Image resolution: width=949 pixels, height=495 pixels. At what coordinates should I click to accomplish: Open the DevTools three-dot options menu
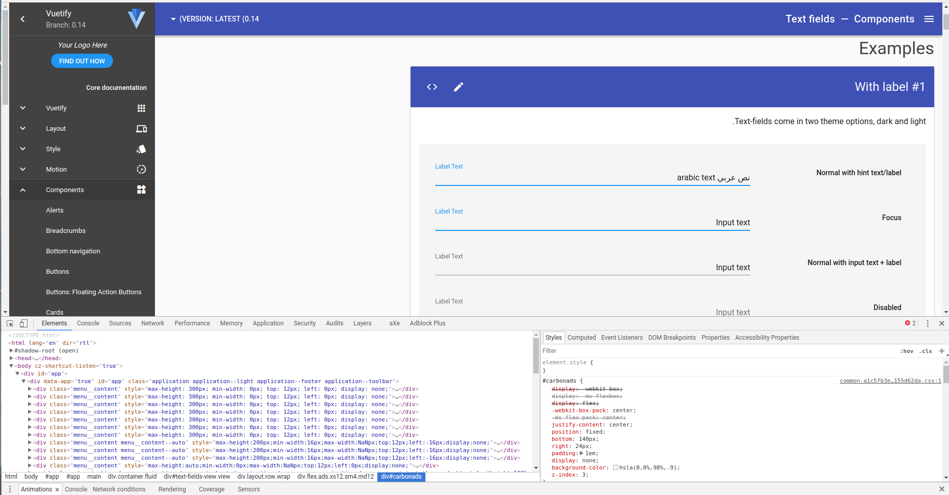tap(928, 323)
